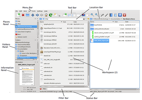Click the MillenniumTechnology breadcrumb

[101, 19]
